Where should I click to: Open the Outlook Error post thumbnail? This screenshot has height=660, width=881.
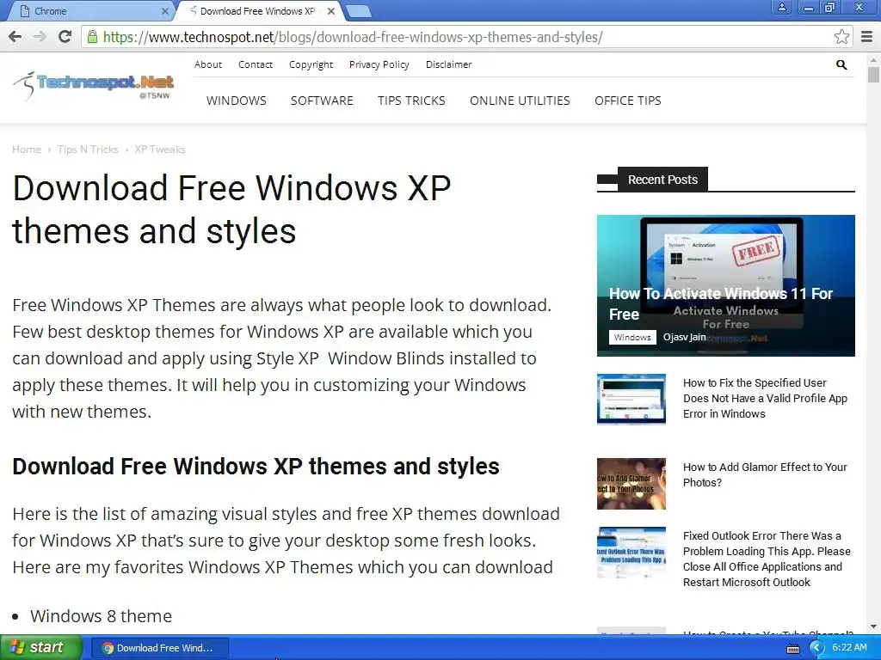pos(631,553)
